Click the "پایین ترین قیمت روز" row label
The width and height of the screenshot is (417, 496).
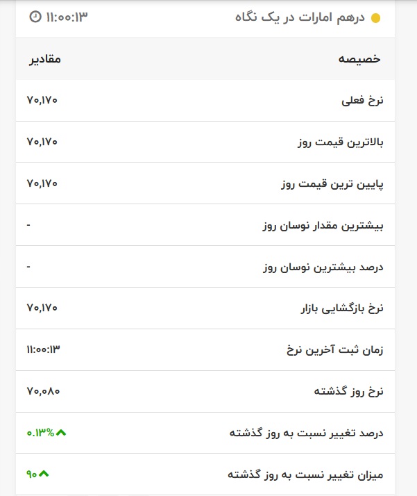pos(332,184)
